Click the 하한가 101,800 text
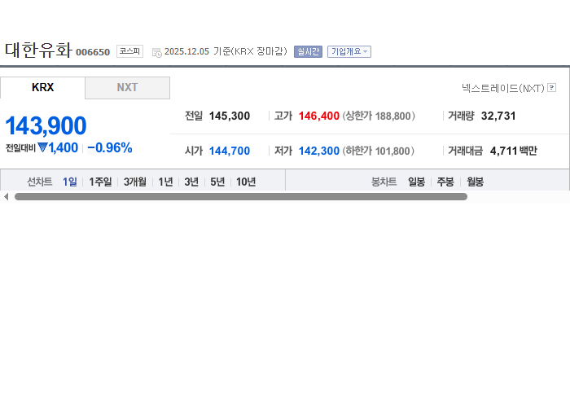The image size is (570, 399). [379, 151]
